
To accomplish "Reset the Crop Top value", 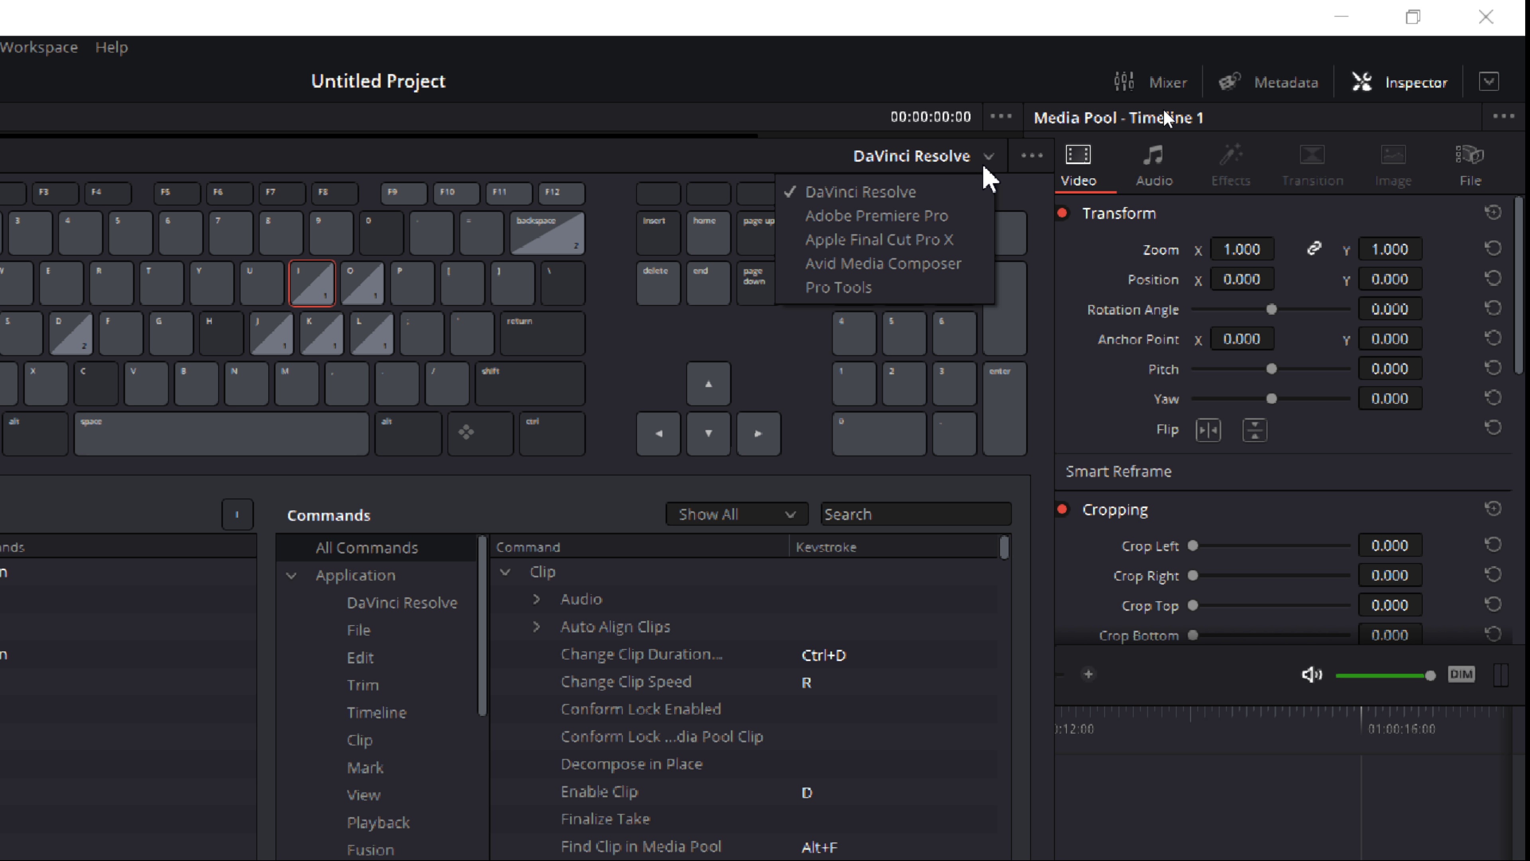I will click(x=1493, y=604).
